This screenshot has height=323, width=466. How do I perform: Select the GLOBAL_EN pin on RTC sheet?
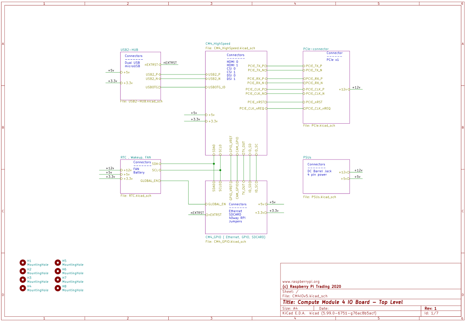[x=150, y=181]
